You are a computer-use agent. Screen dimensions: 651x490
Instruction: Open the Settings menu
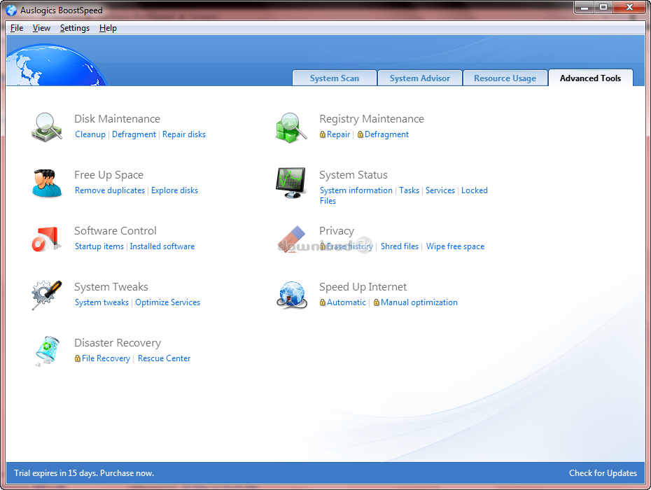(x=75, y=28)
